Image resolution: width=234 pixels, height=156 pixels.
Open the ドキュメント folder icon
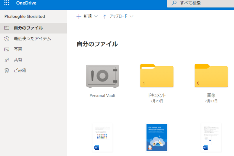[x=157, y=75]
